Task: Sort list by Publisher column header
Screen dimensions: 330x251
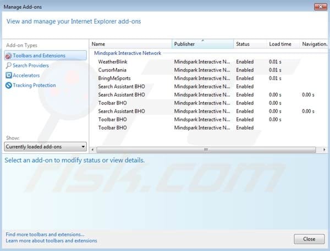Action: tap(202, 44)
